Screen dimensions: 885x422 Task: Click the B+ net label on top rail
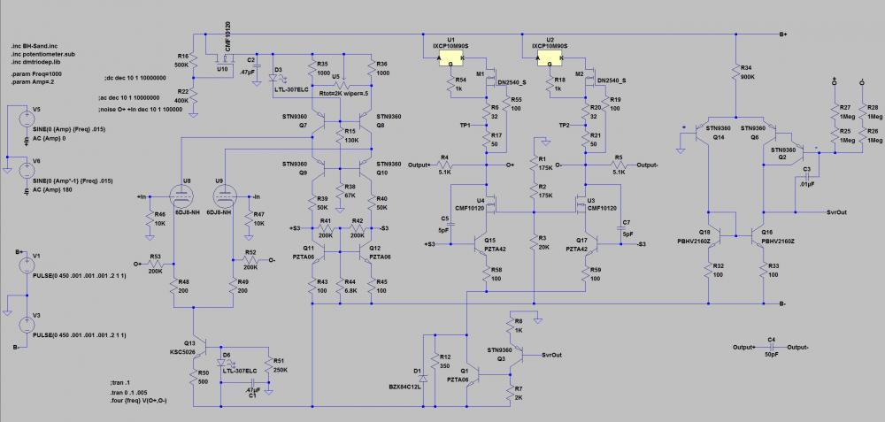(x=783, y=35)
